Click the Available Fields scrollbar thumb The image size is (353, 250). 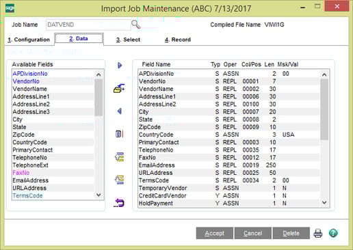point(99,97)
